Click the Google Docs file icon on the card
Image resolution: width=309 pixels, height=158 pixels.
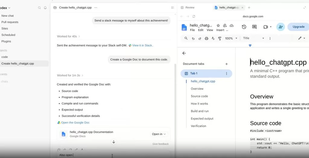[x=63, y=134]
